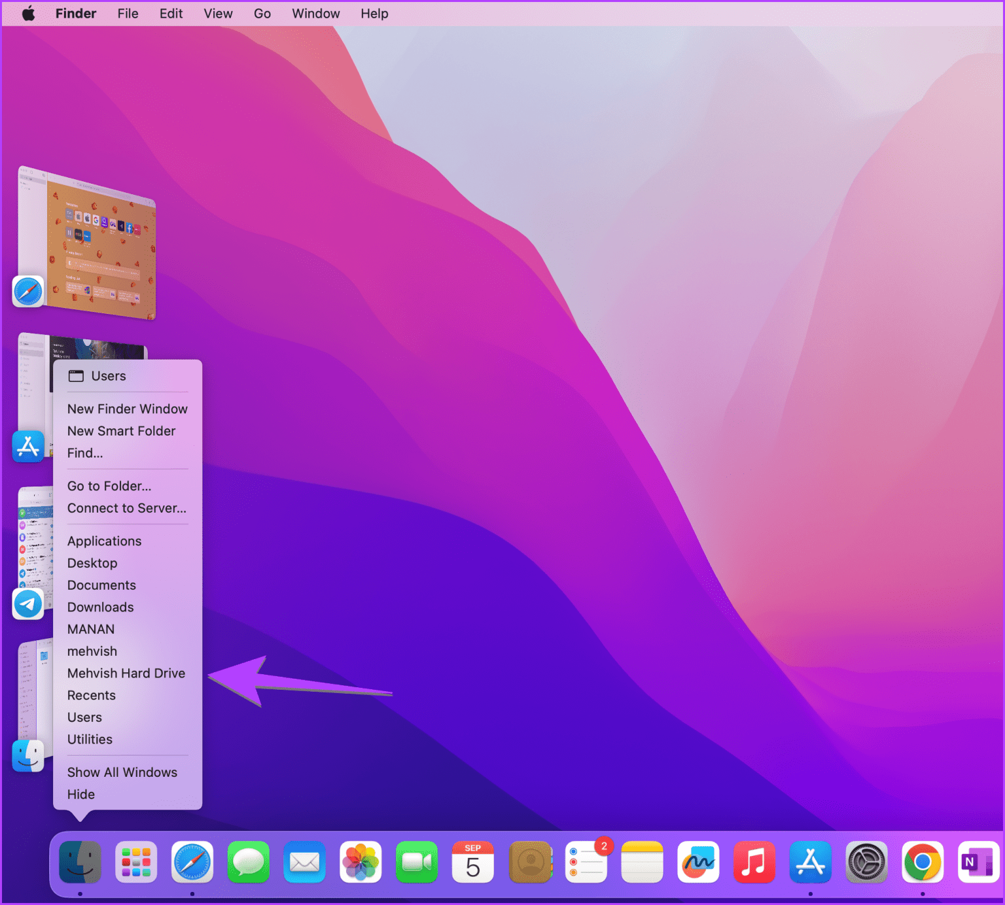Viewport: 1005px width, 905px height.
Task: Select Go to Folder option
Action: [x=109, y=486]
